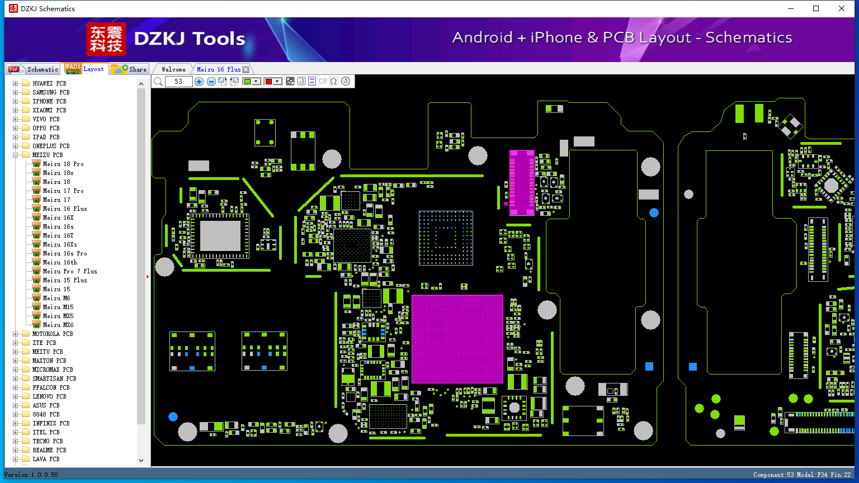
Task: Expand the XIAOMI PCB folder
Action: 16,110
